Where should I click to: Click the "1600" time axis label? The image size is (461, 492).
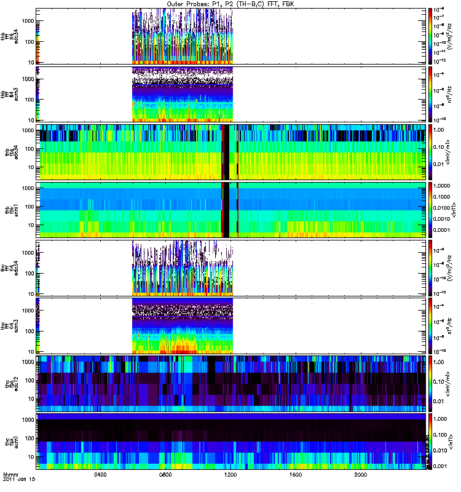coord(296,474)
